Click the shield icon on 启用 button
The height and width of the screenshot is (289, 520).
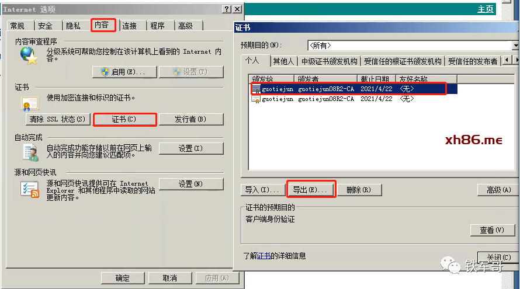(x=105, y=72)
